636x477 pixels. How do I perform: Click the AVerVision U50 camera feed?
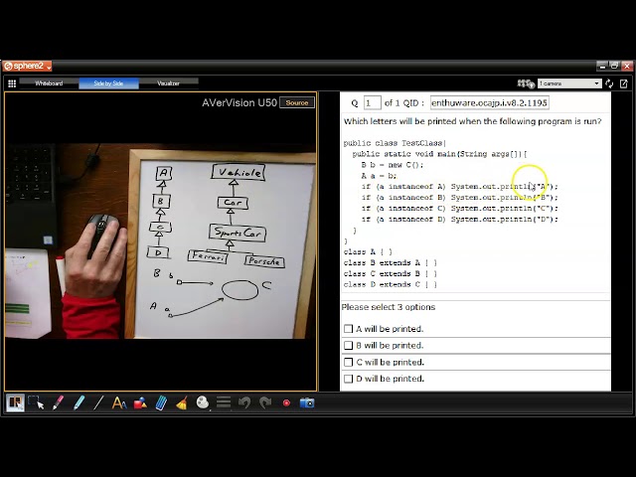tap(161, 240)
